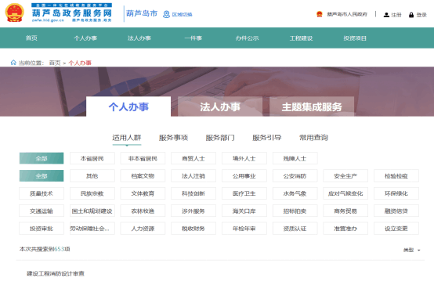The height and width of the screenshot is (285, 434).
Task: Choose 安全生产 topic filter
Action: tap(345, 175)
